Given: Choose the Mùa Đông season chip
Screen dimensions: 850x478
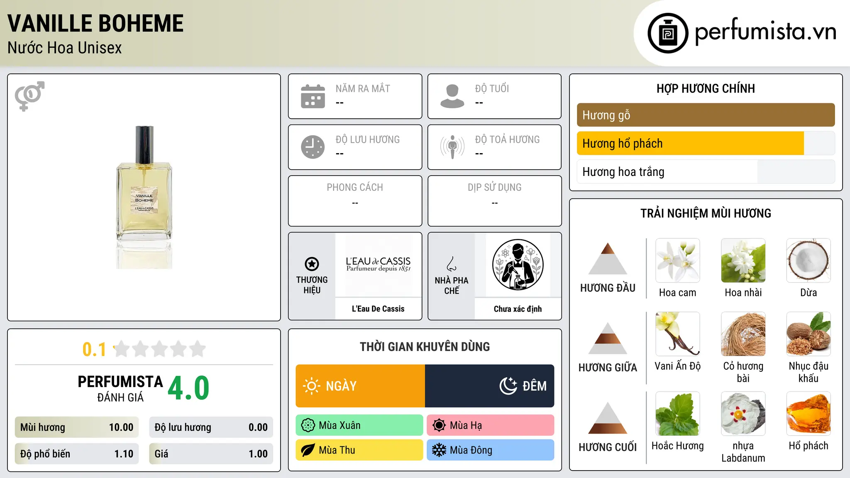Looking at the screenshot, I should click(491, 450).
